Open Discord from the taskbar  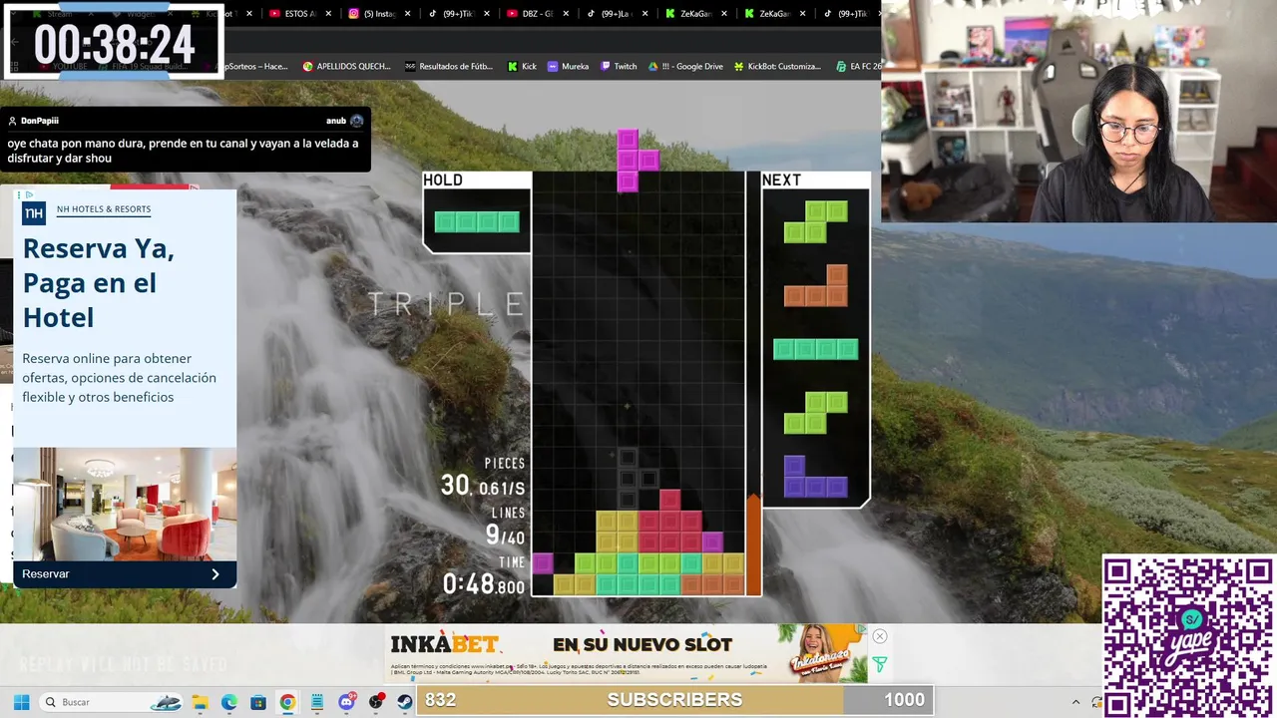(x=347, y=702)
